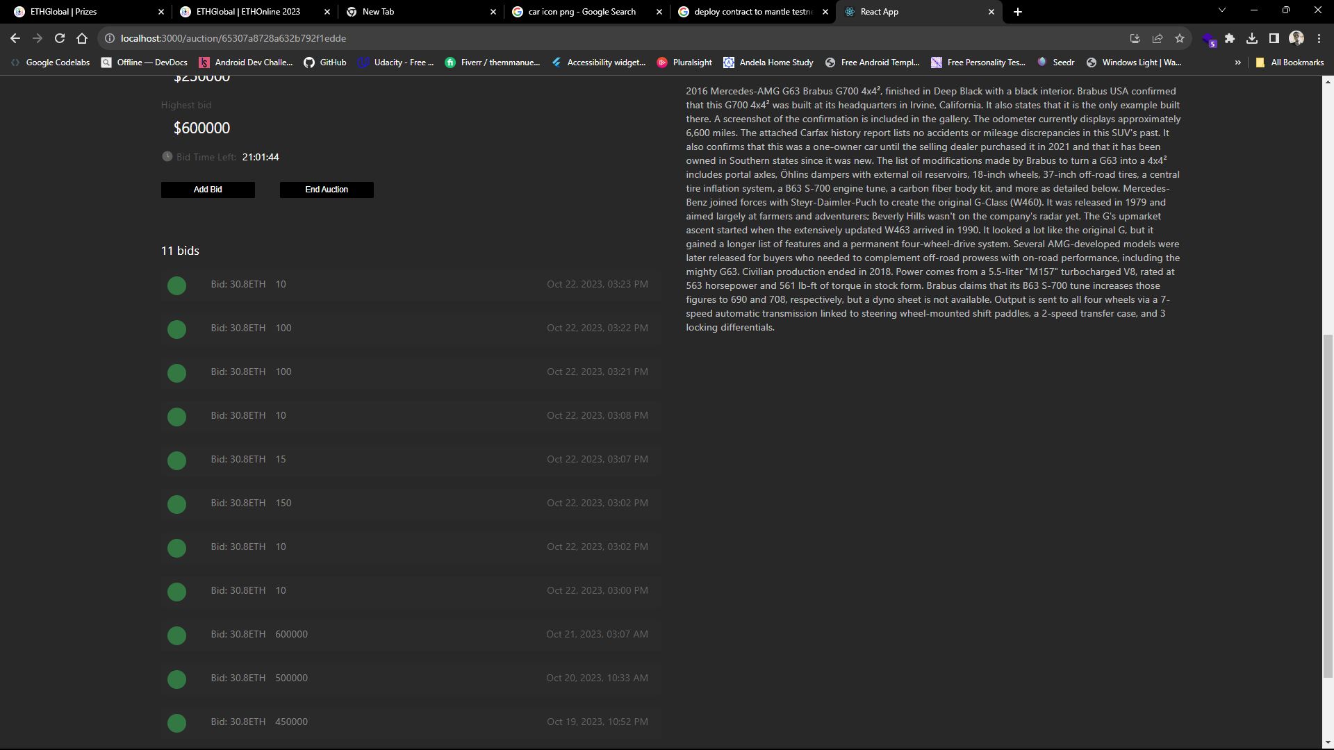Open a new browser tab

point(1018,12)
